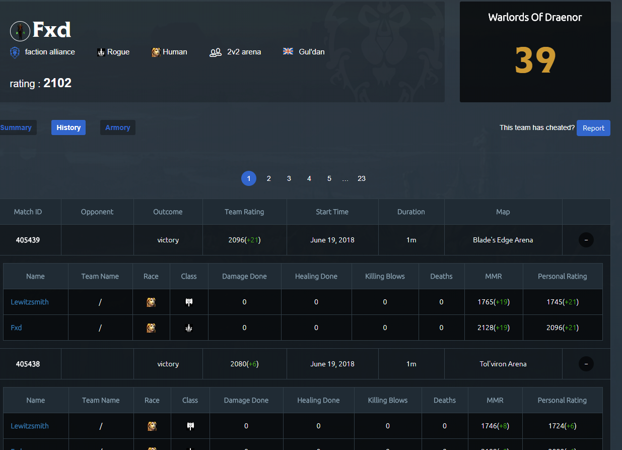This screenshot has height=450, width=622.
Task: Click the Start Time column header
Action: pos(332,212)
